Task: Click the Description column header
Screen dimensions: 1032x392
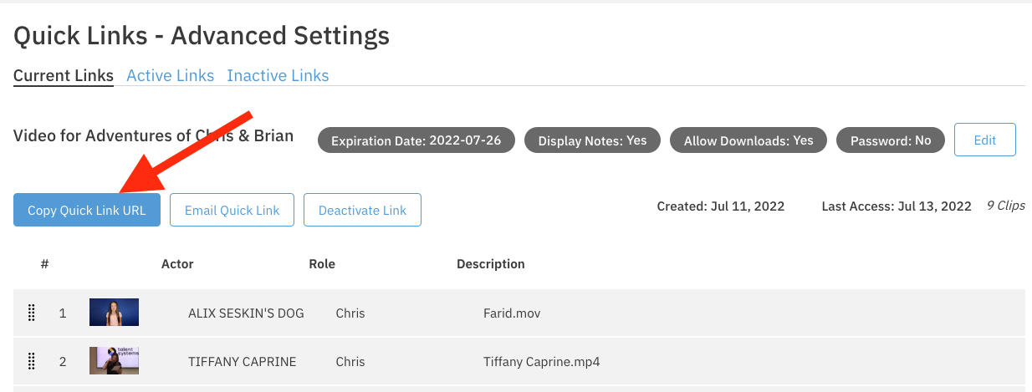Action: point(490,264)
